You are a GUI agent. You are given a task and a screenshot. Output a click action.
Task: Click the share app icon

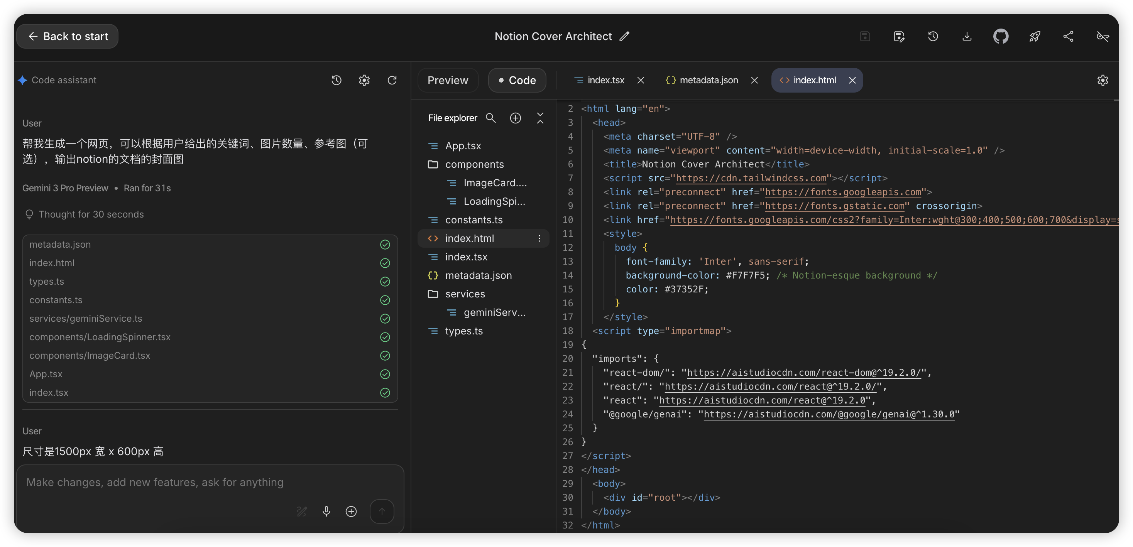pos(1068,36)
